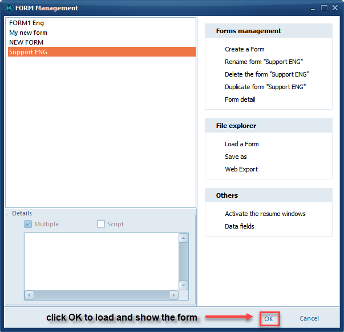Duplicate form "Support ENG"

click(x=265, y=87)
